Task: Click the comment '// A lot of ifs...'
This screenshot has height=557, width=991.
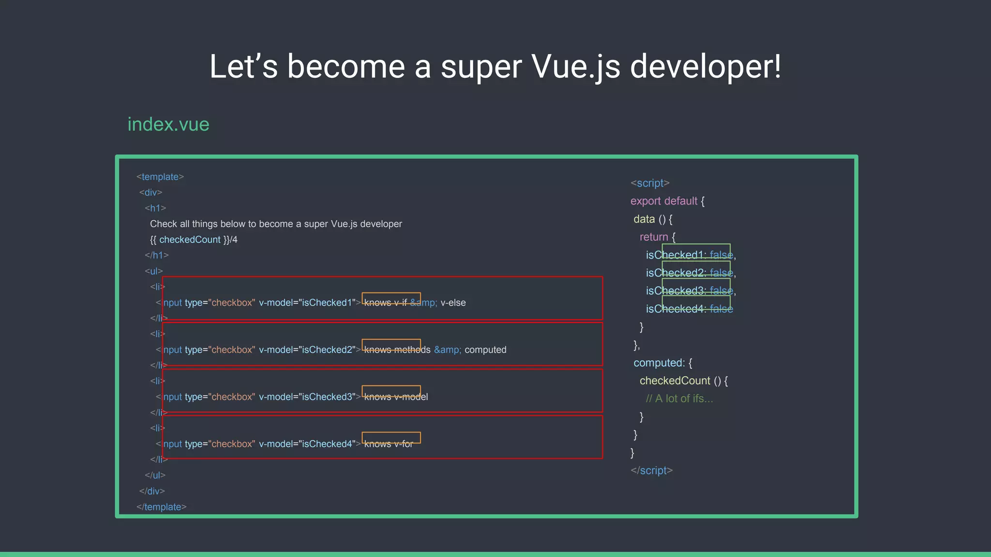Action: (x=679, y=398)
